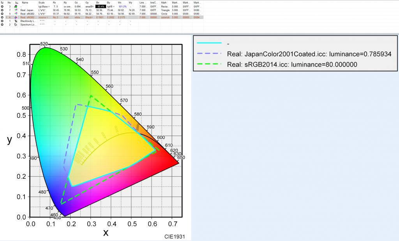399x241 pixels.
Task: Toggle the circle marker of Blackbody row
Action: [2, 21]
